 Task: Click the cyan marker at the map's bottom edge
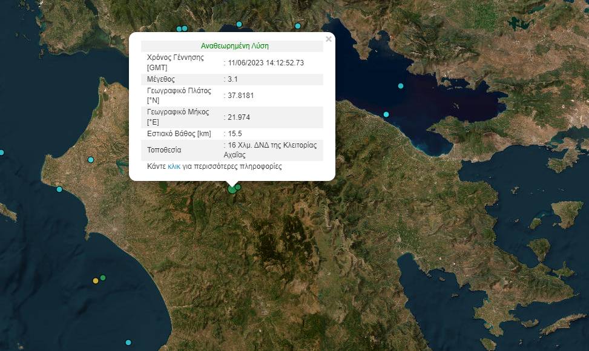coord(128,343)
